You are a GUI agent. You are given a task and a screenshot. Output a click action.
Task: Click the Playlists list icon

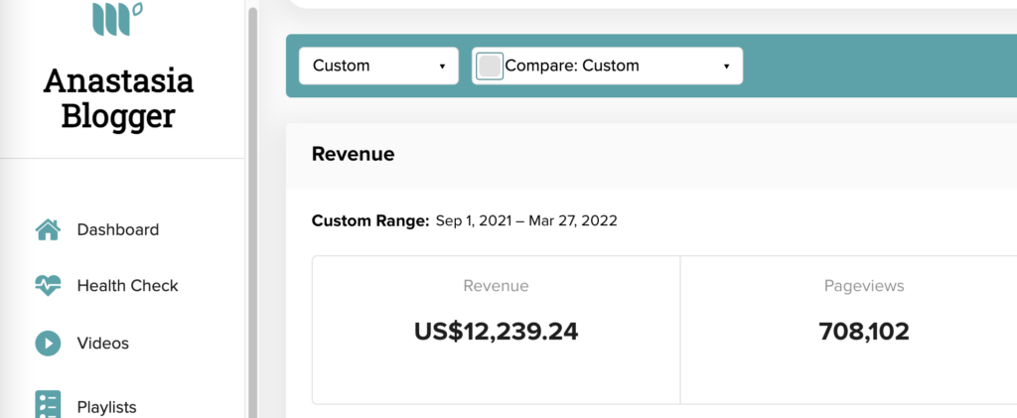point(48,404)
